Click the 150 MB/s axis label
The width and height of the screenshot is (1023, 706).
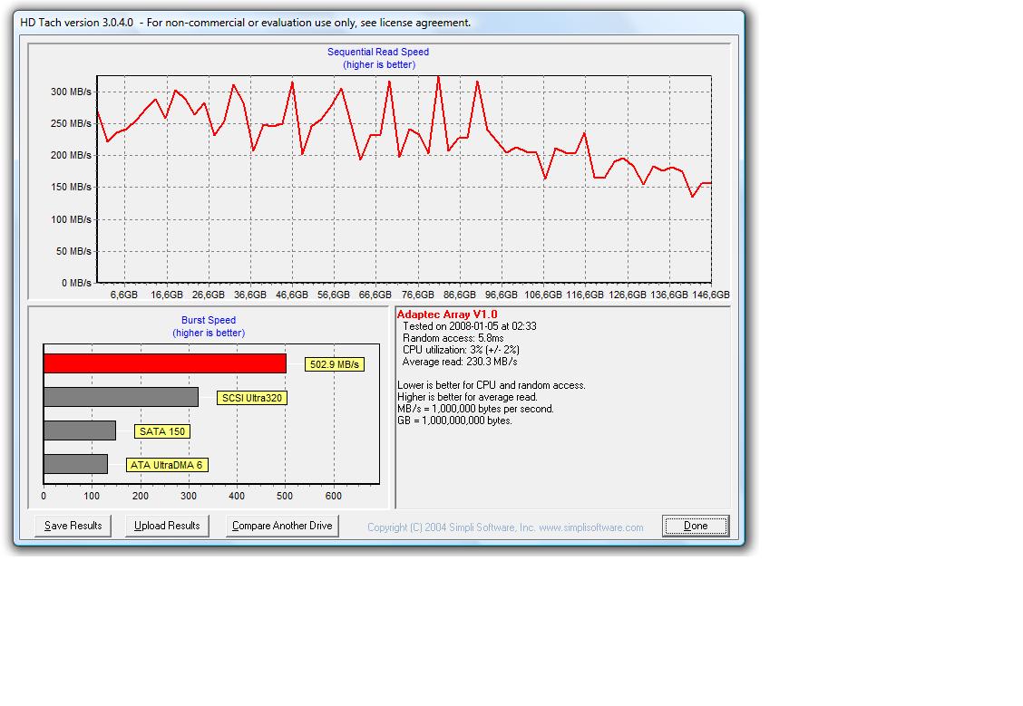[x=71, y=187]
